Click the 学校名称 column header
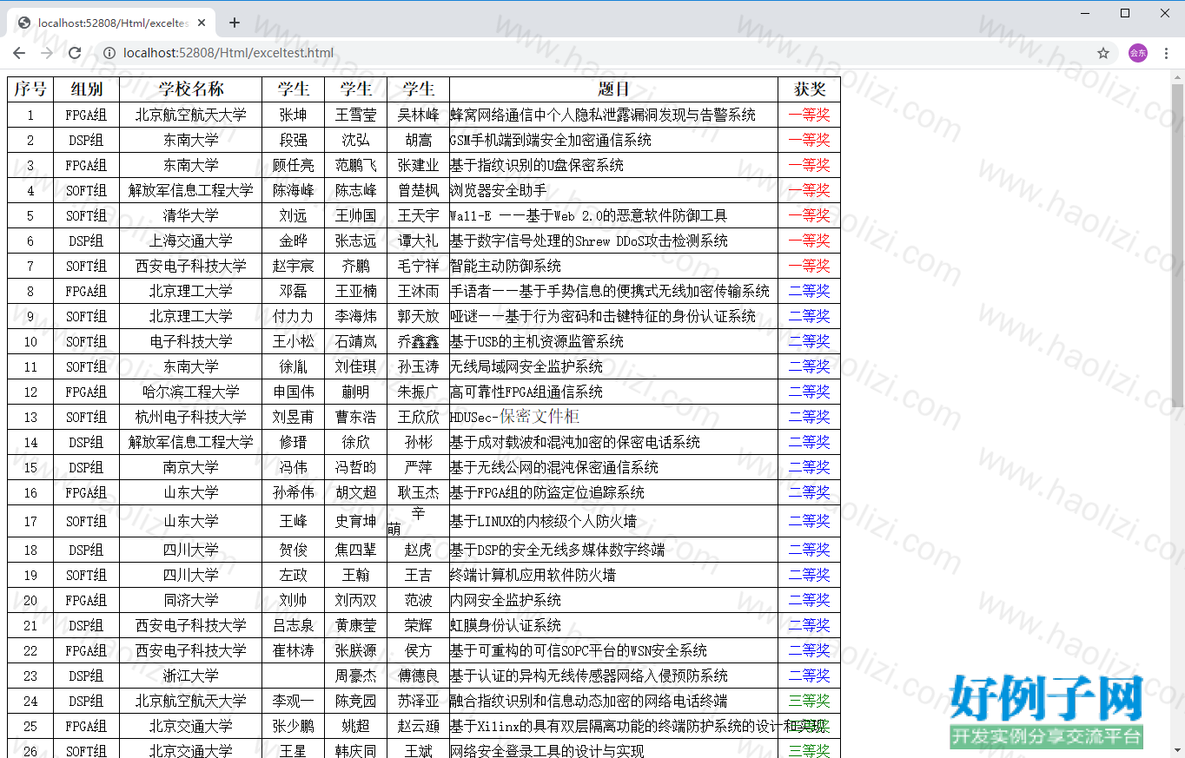This screenshot has height=758, width=1185. (x=191, y=89)
